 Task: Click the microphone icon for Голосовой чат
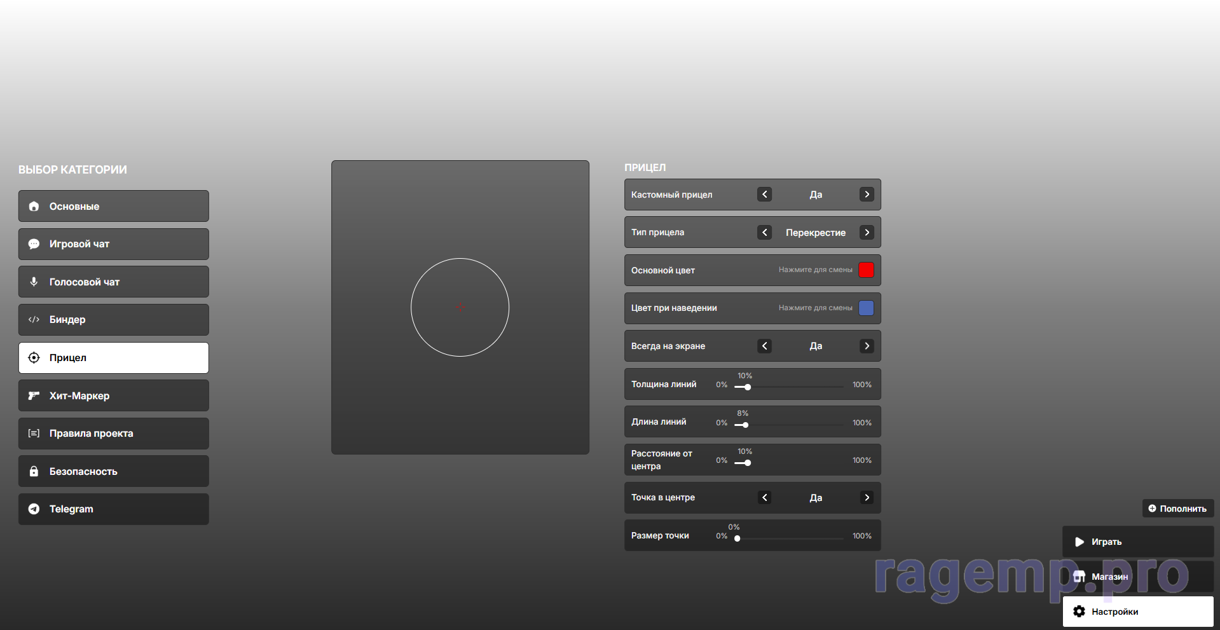[34, 282]
